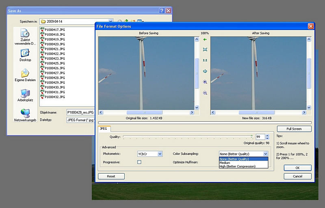This screenshot has height=208, width=325.
Task: Click the fit-to-window icon between previews
Action: [x=205, y=49]
